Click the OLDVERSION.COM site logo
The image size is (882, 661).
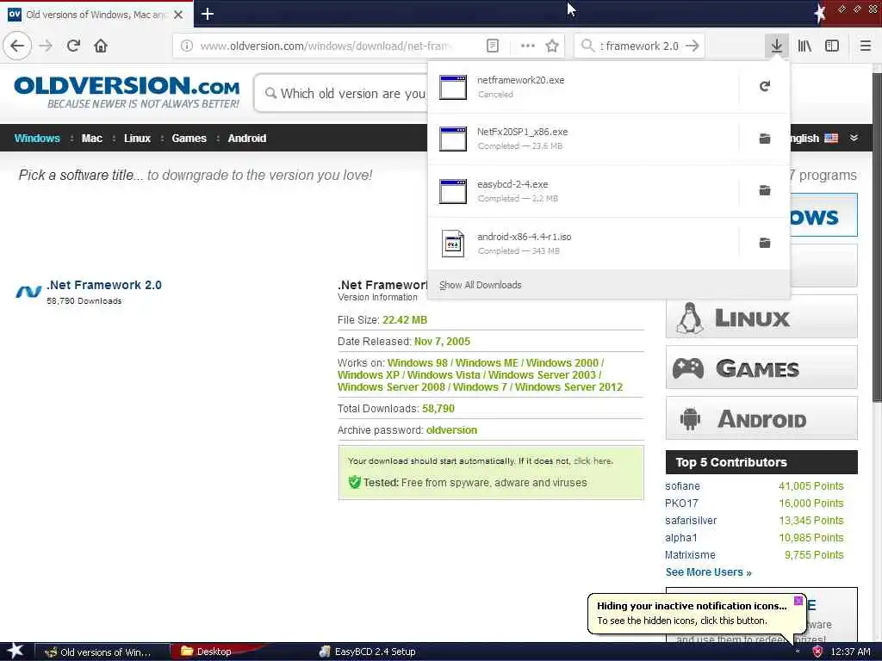[127, 91]
